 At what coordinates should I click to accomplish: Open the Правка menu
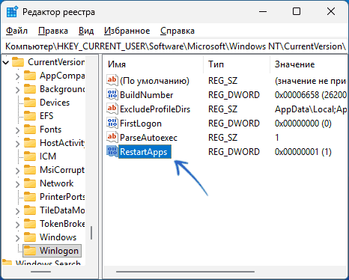pos(53,31)
